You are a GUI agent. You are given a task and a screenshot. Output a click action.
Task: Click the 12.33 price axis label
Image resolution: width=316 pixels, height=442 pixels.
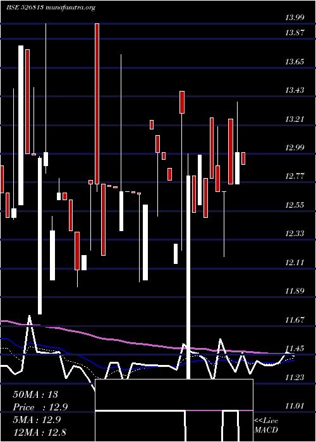point(295,234)
